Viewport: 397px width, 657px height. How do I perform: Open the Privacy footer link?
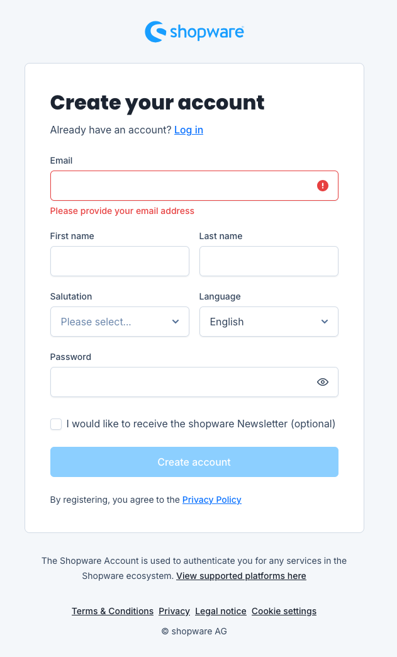click(174, 610)
